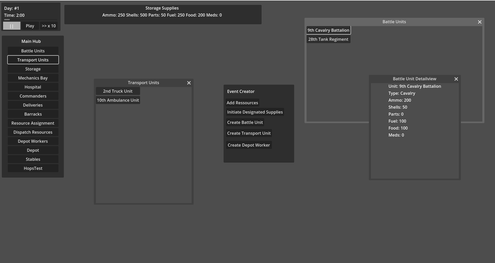Close the Battle Unit Detailview panel
495x263 pixels.
(456, 79)
